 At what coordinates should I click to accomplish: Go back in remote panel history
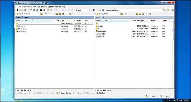pyautogui.click(x=126, y=14)
